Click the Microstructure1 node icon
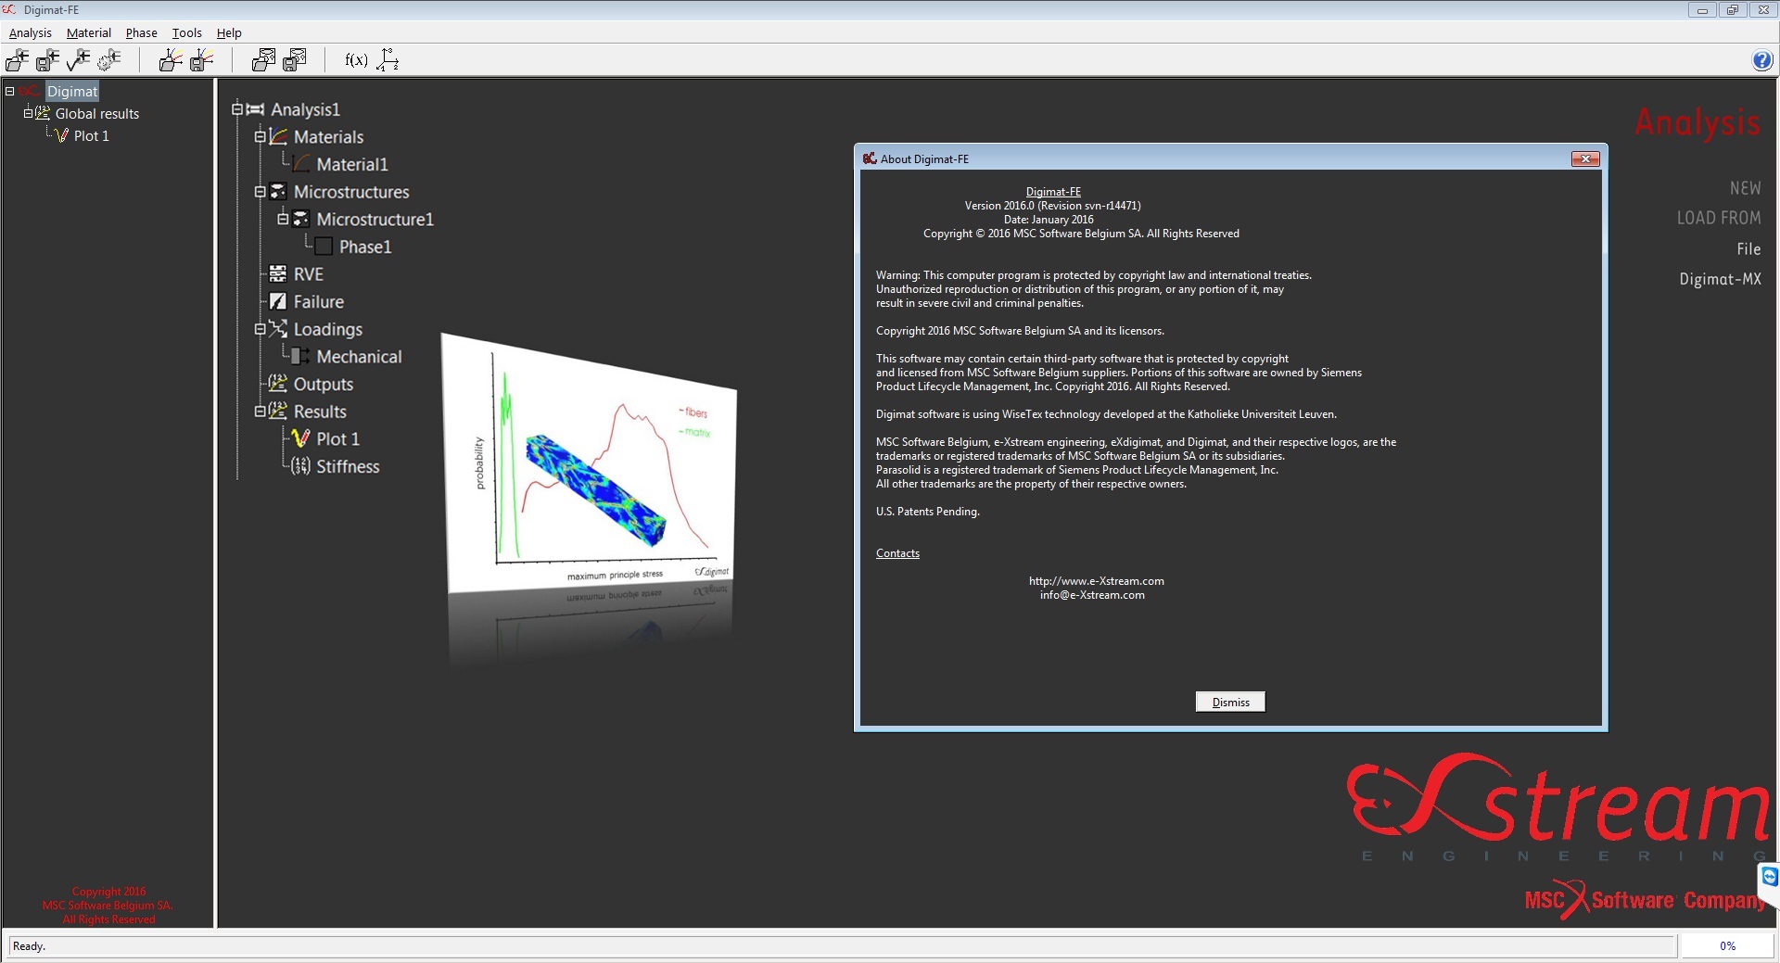 (x=301, y=219)
